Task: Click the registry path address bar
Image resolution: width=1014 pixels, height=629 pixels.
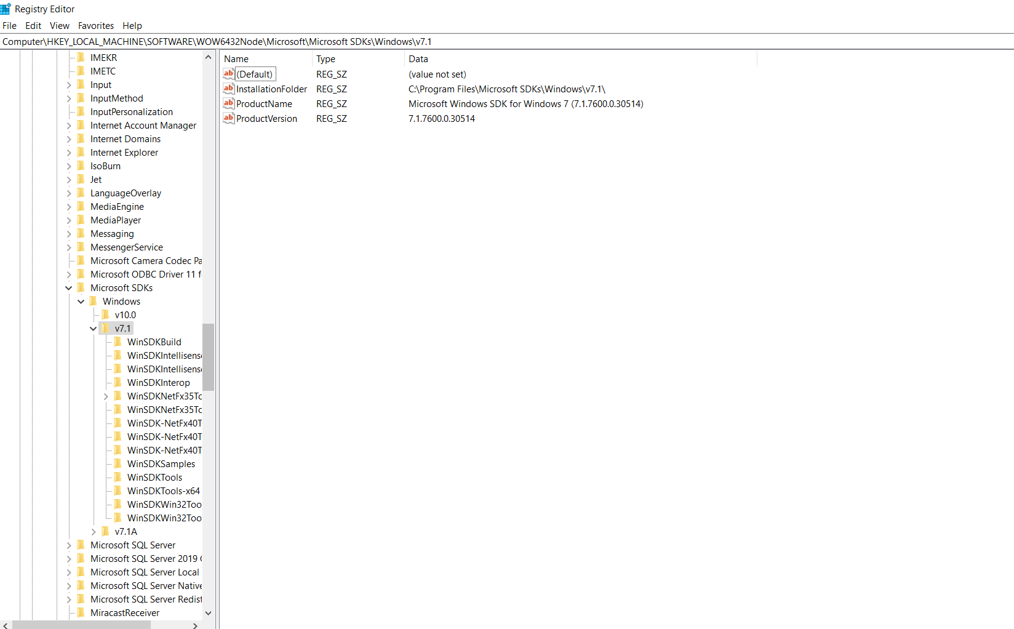Action: coord(507,42)
